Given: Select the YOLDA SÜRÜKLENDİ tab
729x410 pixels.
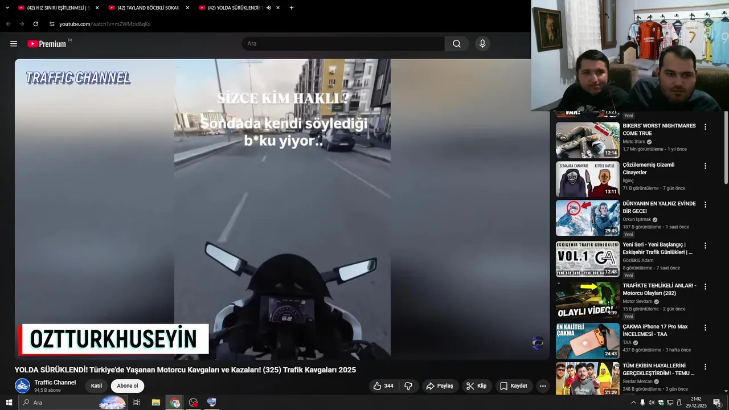Looking at the screenshot, I should 230,8.
